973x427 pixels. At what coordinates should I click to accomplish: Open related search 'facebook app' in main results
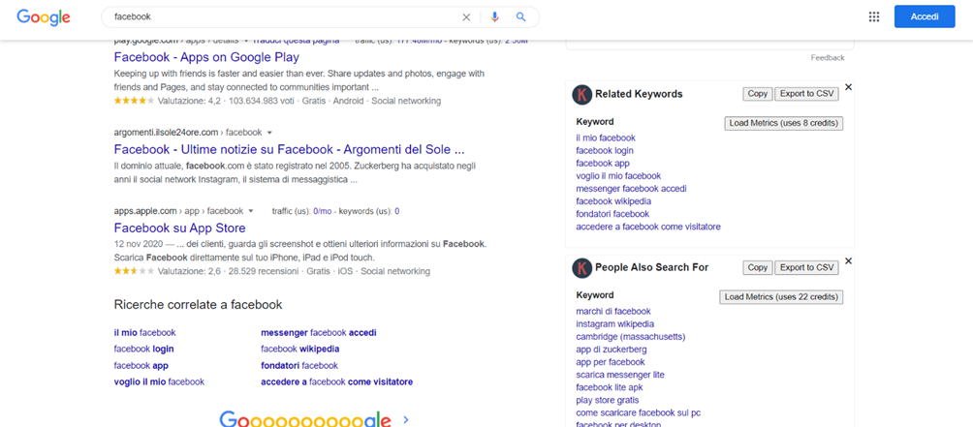141,366
